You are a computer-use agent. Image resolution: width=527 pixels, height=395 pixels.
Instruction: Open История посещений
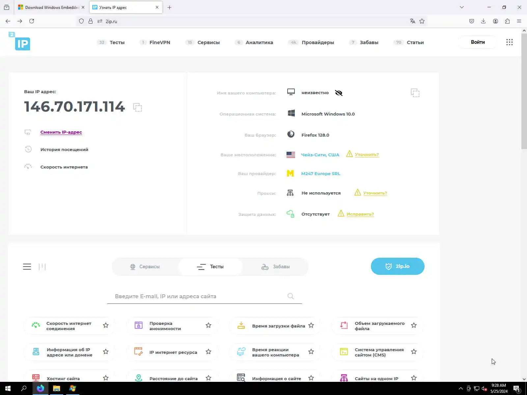click(x=64, y=149)
